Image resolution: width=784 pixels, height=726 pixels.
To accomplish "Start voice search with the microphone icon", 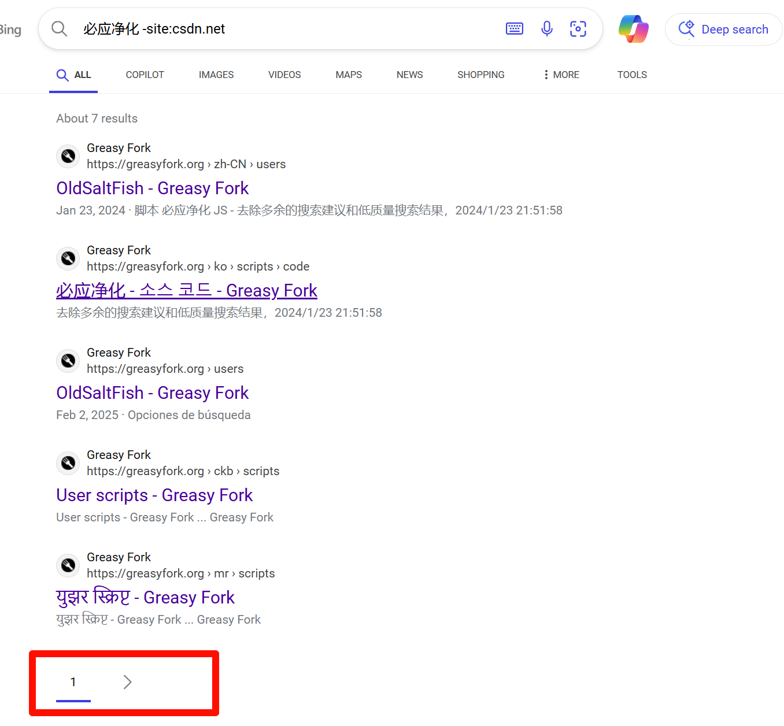I will [547, 28].
